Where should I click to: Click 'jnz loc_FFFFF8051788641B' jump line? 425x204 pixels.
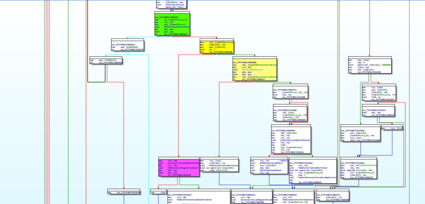pyautogui.click(x=106, y=63)
